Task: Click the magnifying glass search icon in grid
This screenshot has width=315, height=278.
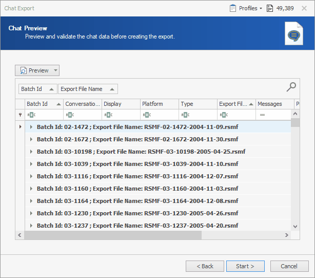Action: tap(291, 87)
